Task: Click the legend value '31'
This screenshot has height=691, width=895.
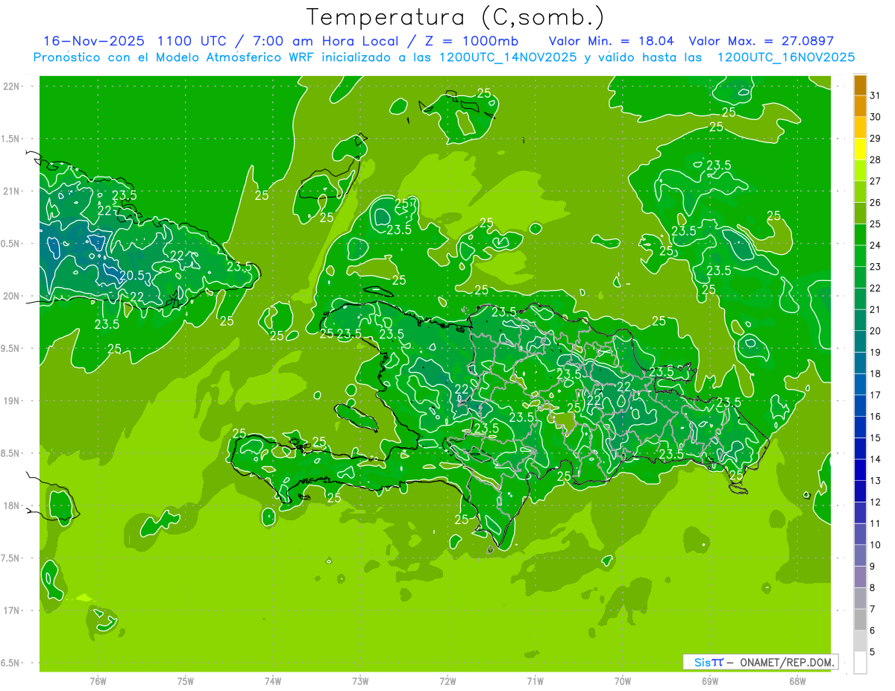Action: click(876, 95)
